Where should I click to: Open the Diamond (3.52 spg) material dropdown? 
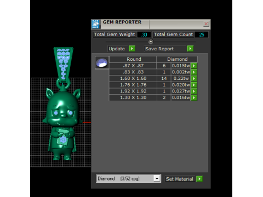tap(157, 178)
